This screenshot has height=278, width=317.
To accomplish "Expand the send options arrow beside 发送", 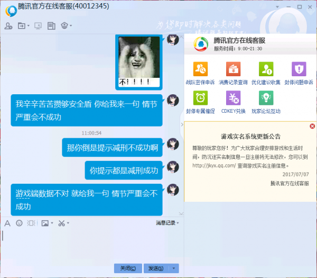I will [174, 268].
